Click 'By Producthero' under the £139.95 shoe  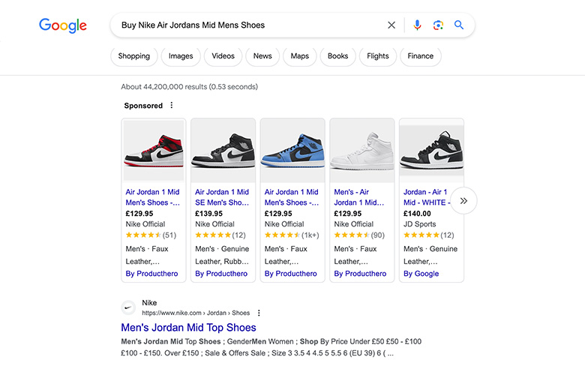coord(221,274)
